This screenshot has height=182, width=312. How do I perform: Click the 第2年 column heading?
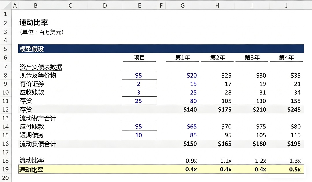pyautogui.click(x=218, y=58)
